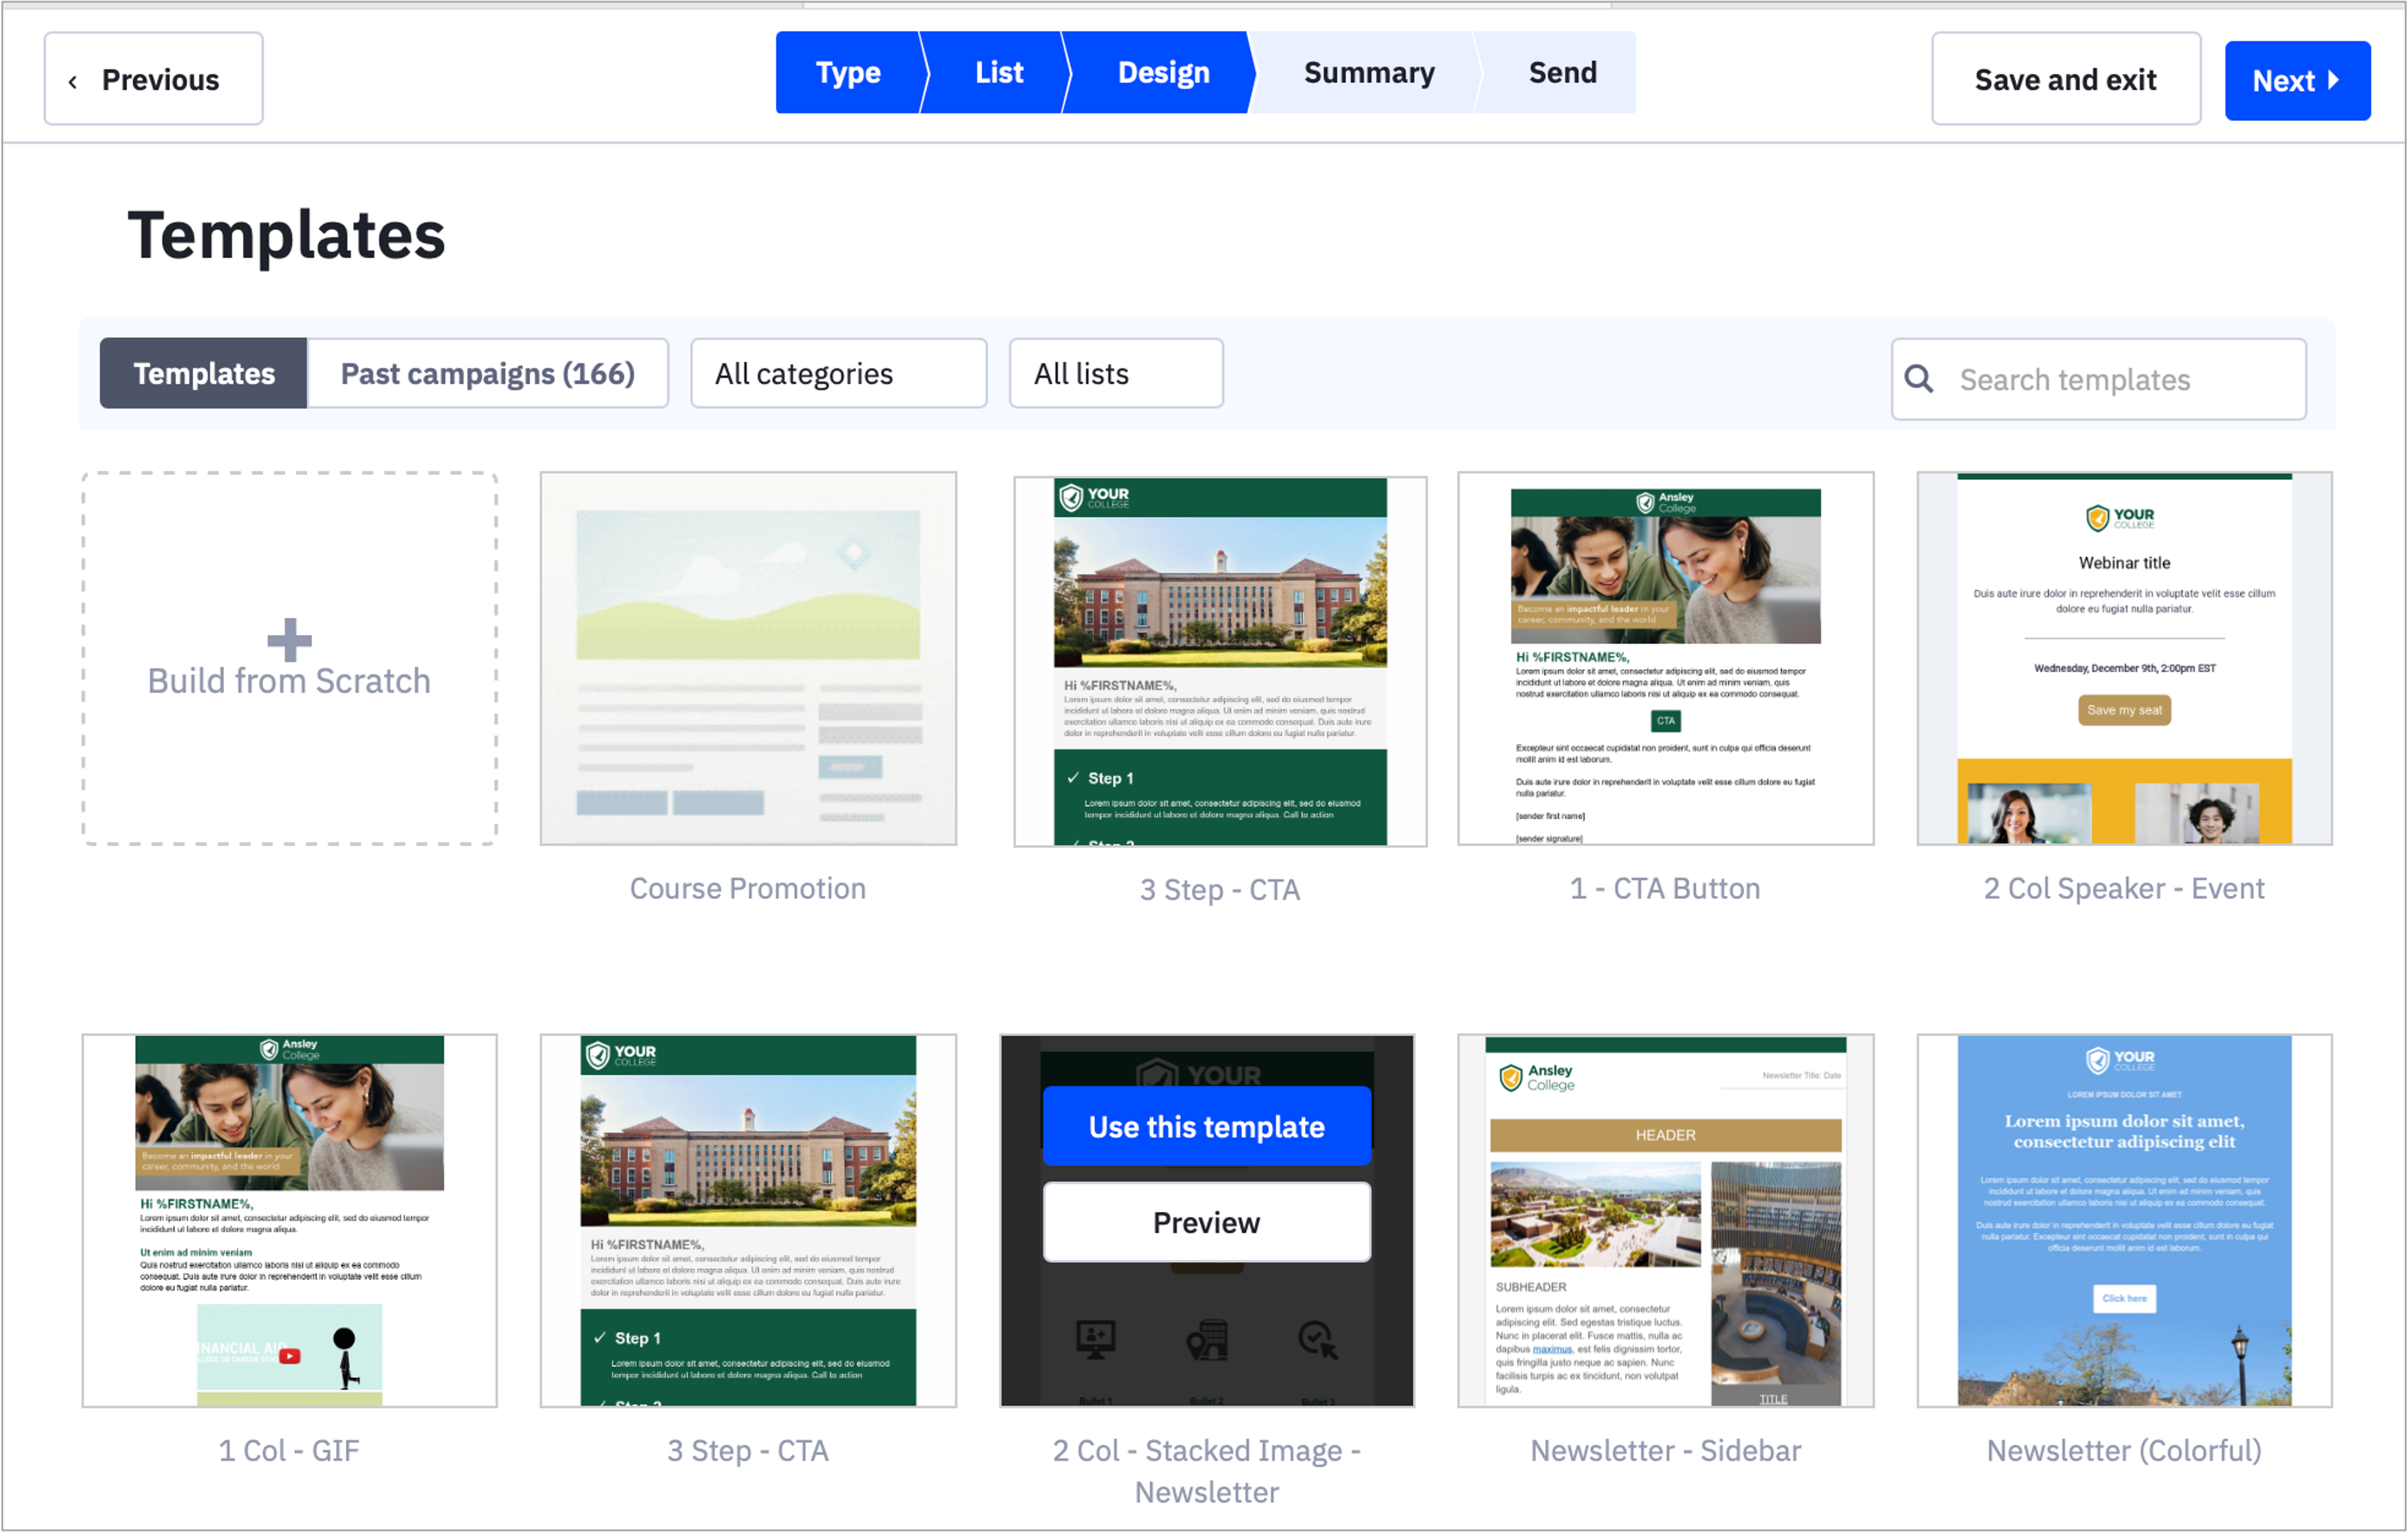Click the 1 Col - GIF label
This screenshot has width=2408, height=1532.
coord(289,1450)
